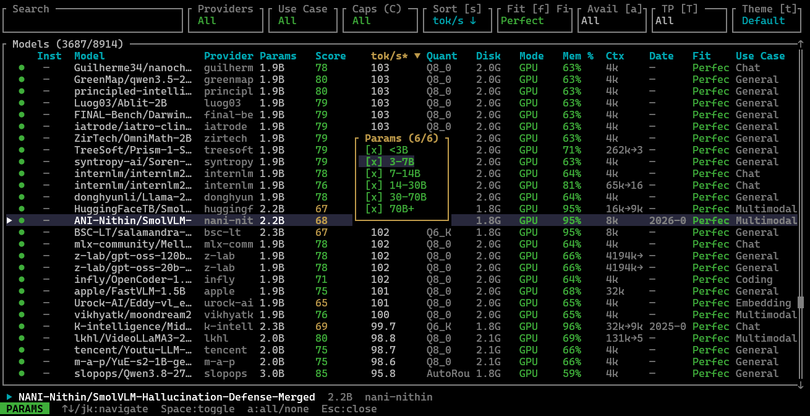Click the green dot beside GreenMap/qwen3.5-2
Image resolution: width=810 pixels, height=416 pixels.
(22, 80)
